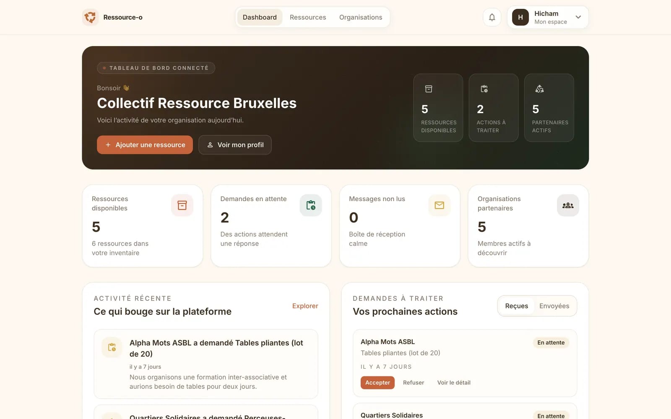Click the En attente status on Alpha Mots ASBL request

click(551, 343)
